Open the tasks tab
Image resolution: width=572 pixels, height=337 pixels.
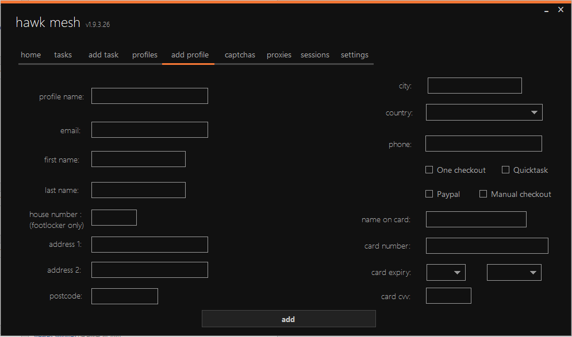[63, 55]
